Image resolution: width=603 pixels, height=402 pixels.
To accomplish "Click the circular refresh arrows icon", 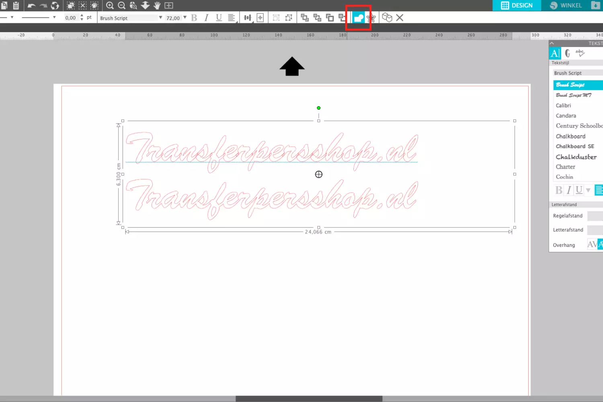I will pyautogui.click(x=55, y=6).
